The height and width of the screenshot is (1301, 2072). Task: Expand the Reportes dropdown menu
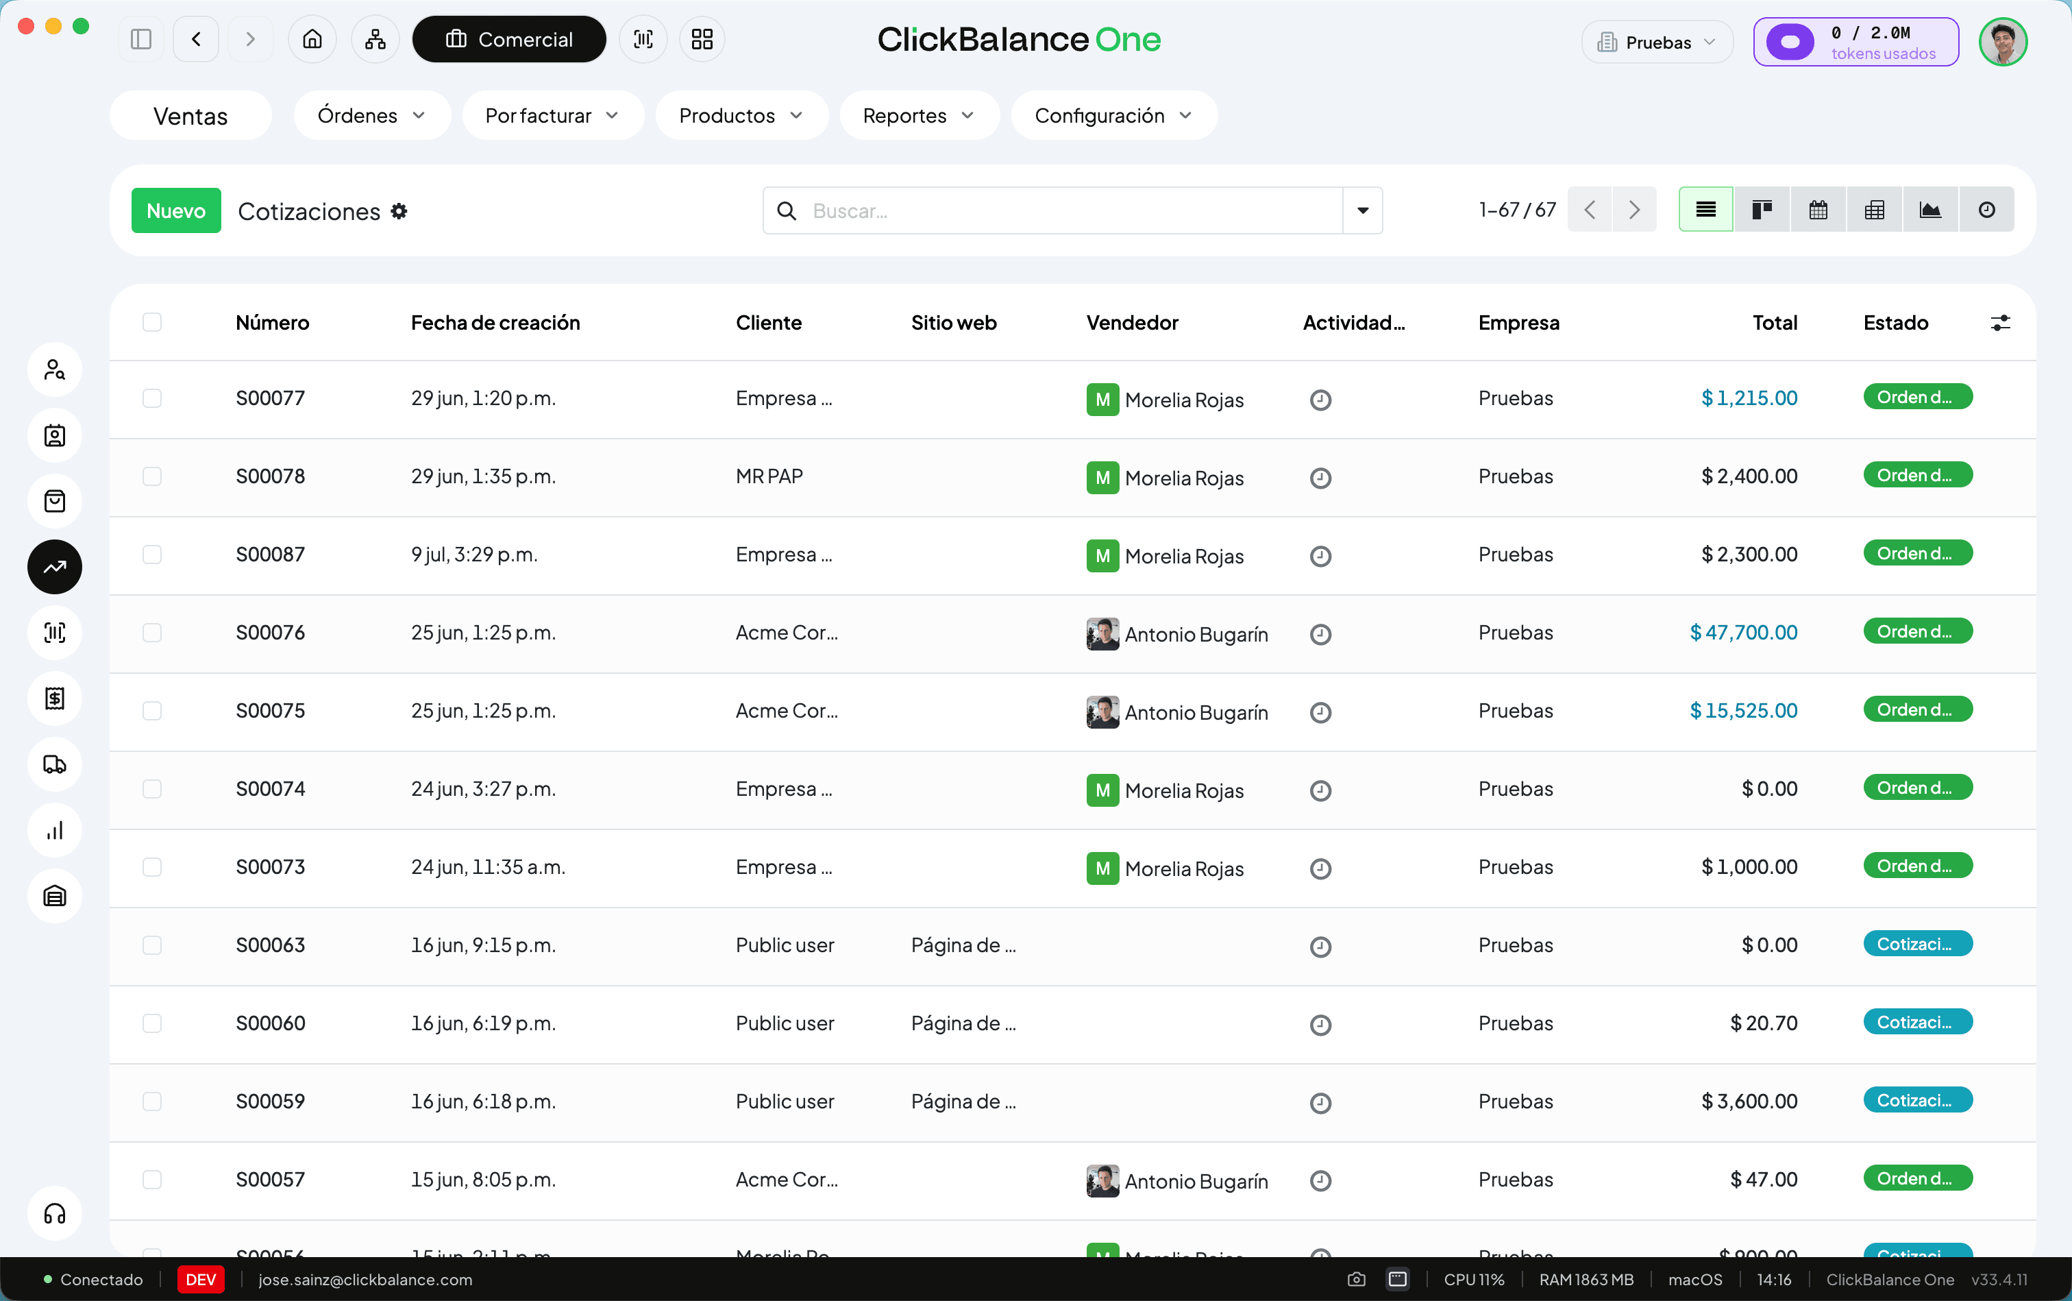919,115
